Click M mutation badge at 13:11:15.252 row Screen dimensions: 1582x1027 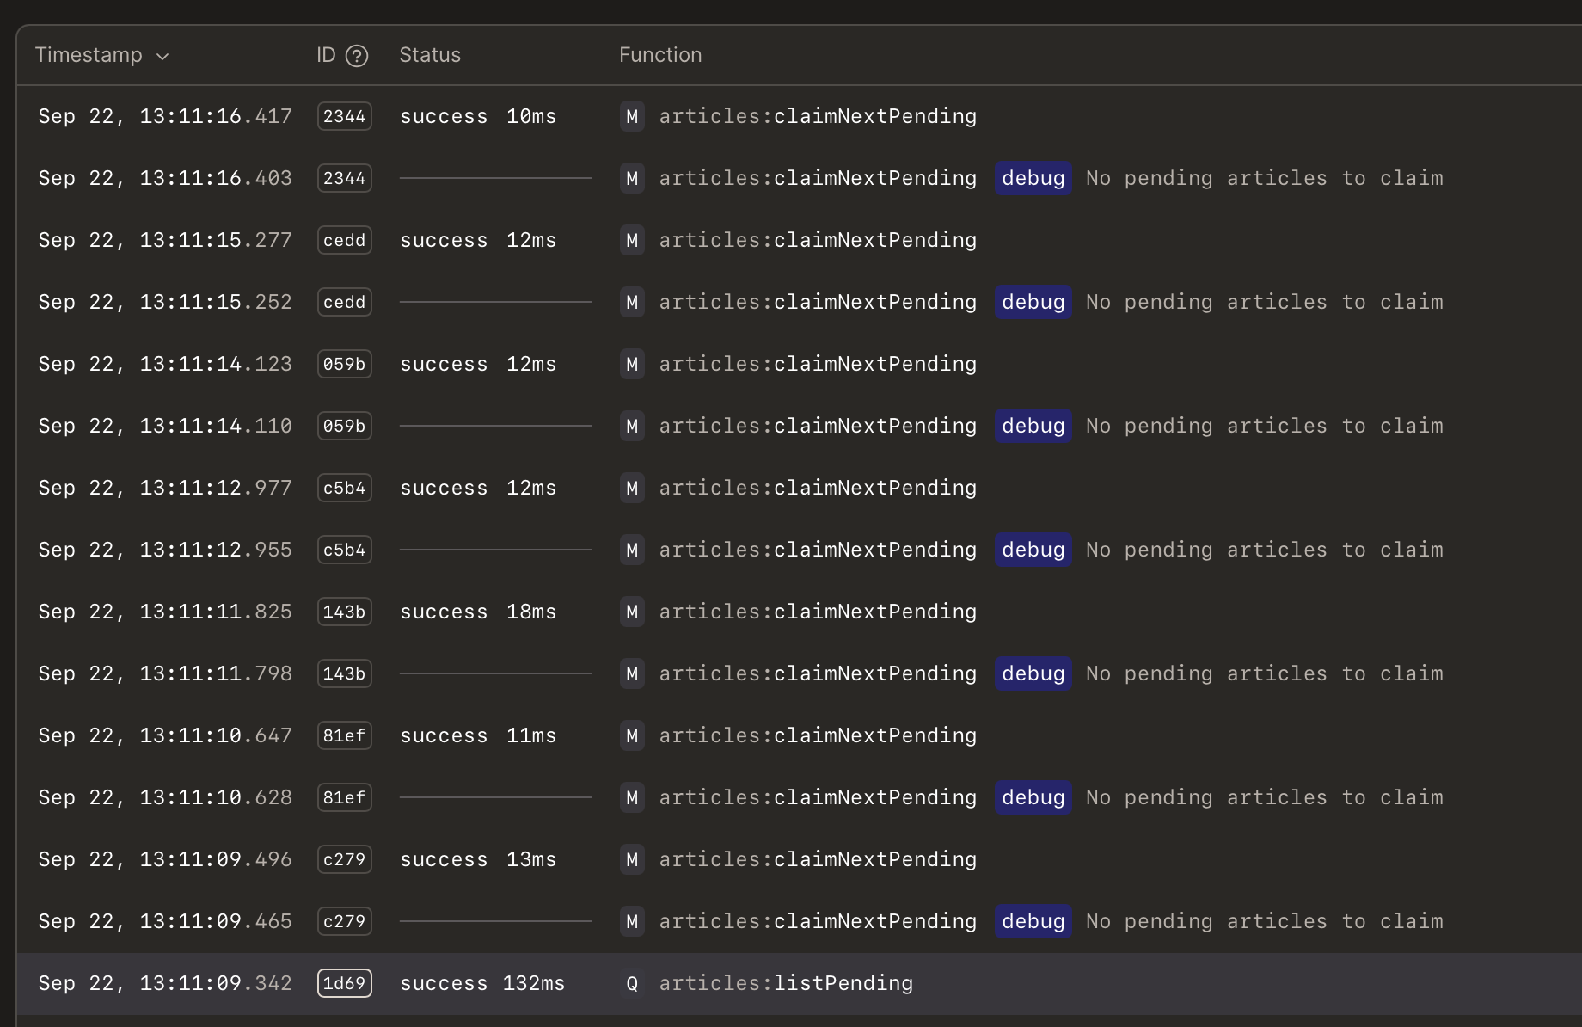[x=632, y=302]
